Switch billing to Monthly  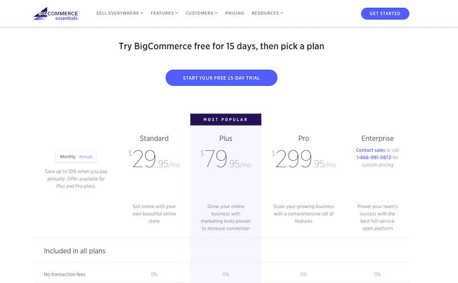point(68,157)
